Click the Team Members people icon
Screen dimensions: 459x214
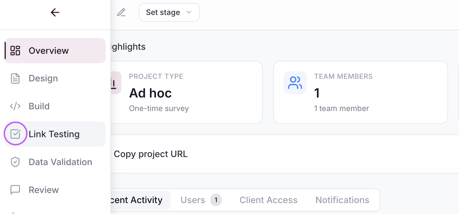point(295,83)
